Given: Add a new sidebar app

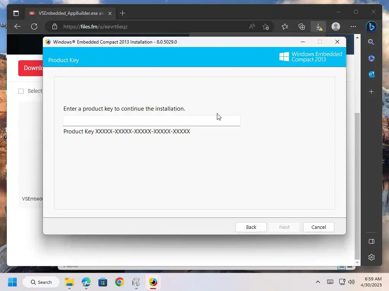Looking at the screenshot, I should pyautogui.click(x=372, y=92).
